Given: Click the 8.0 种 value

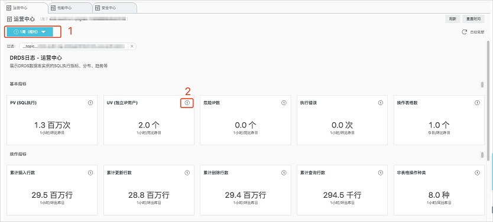Looking at the screenshot, I should point(439,195).
